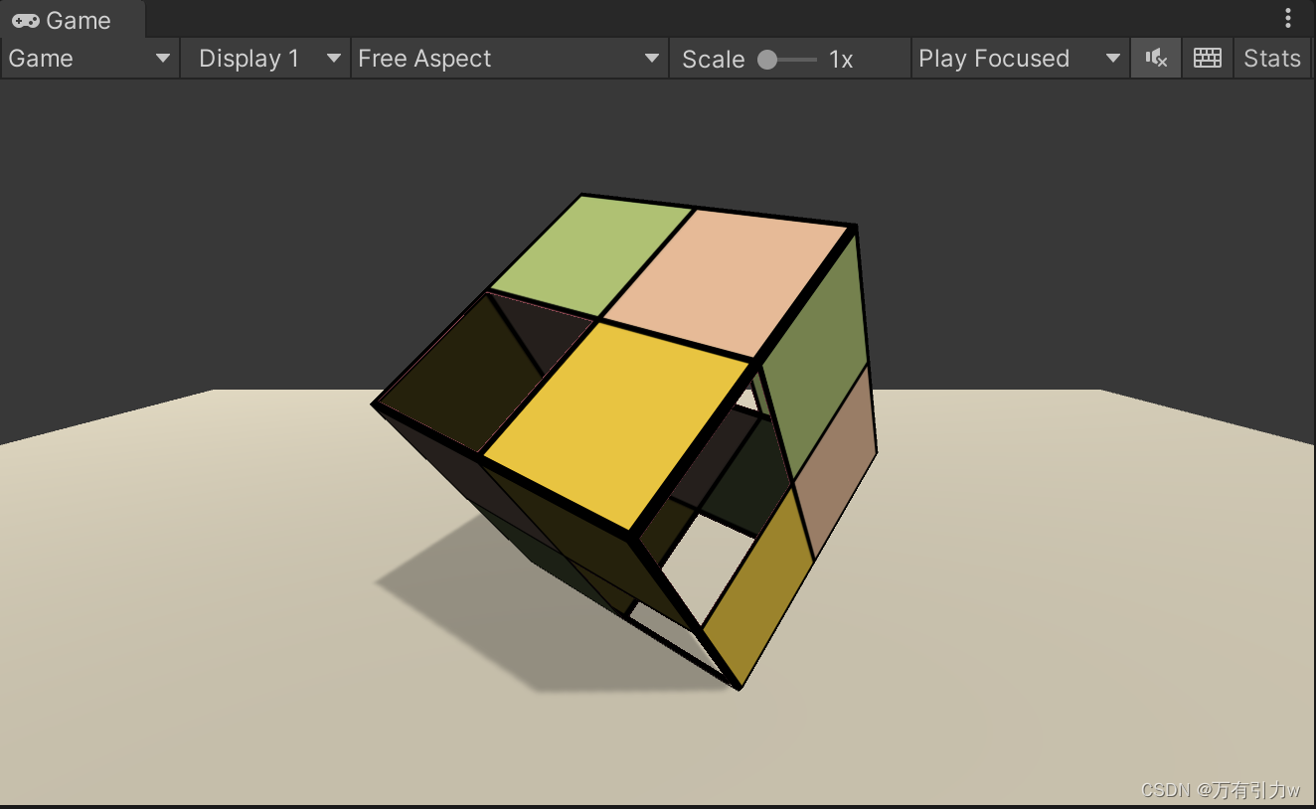Click the 1x scale value

click(841, 60)
